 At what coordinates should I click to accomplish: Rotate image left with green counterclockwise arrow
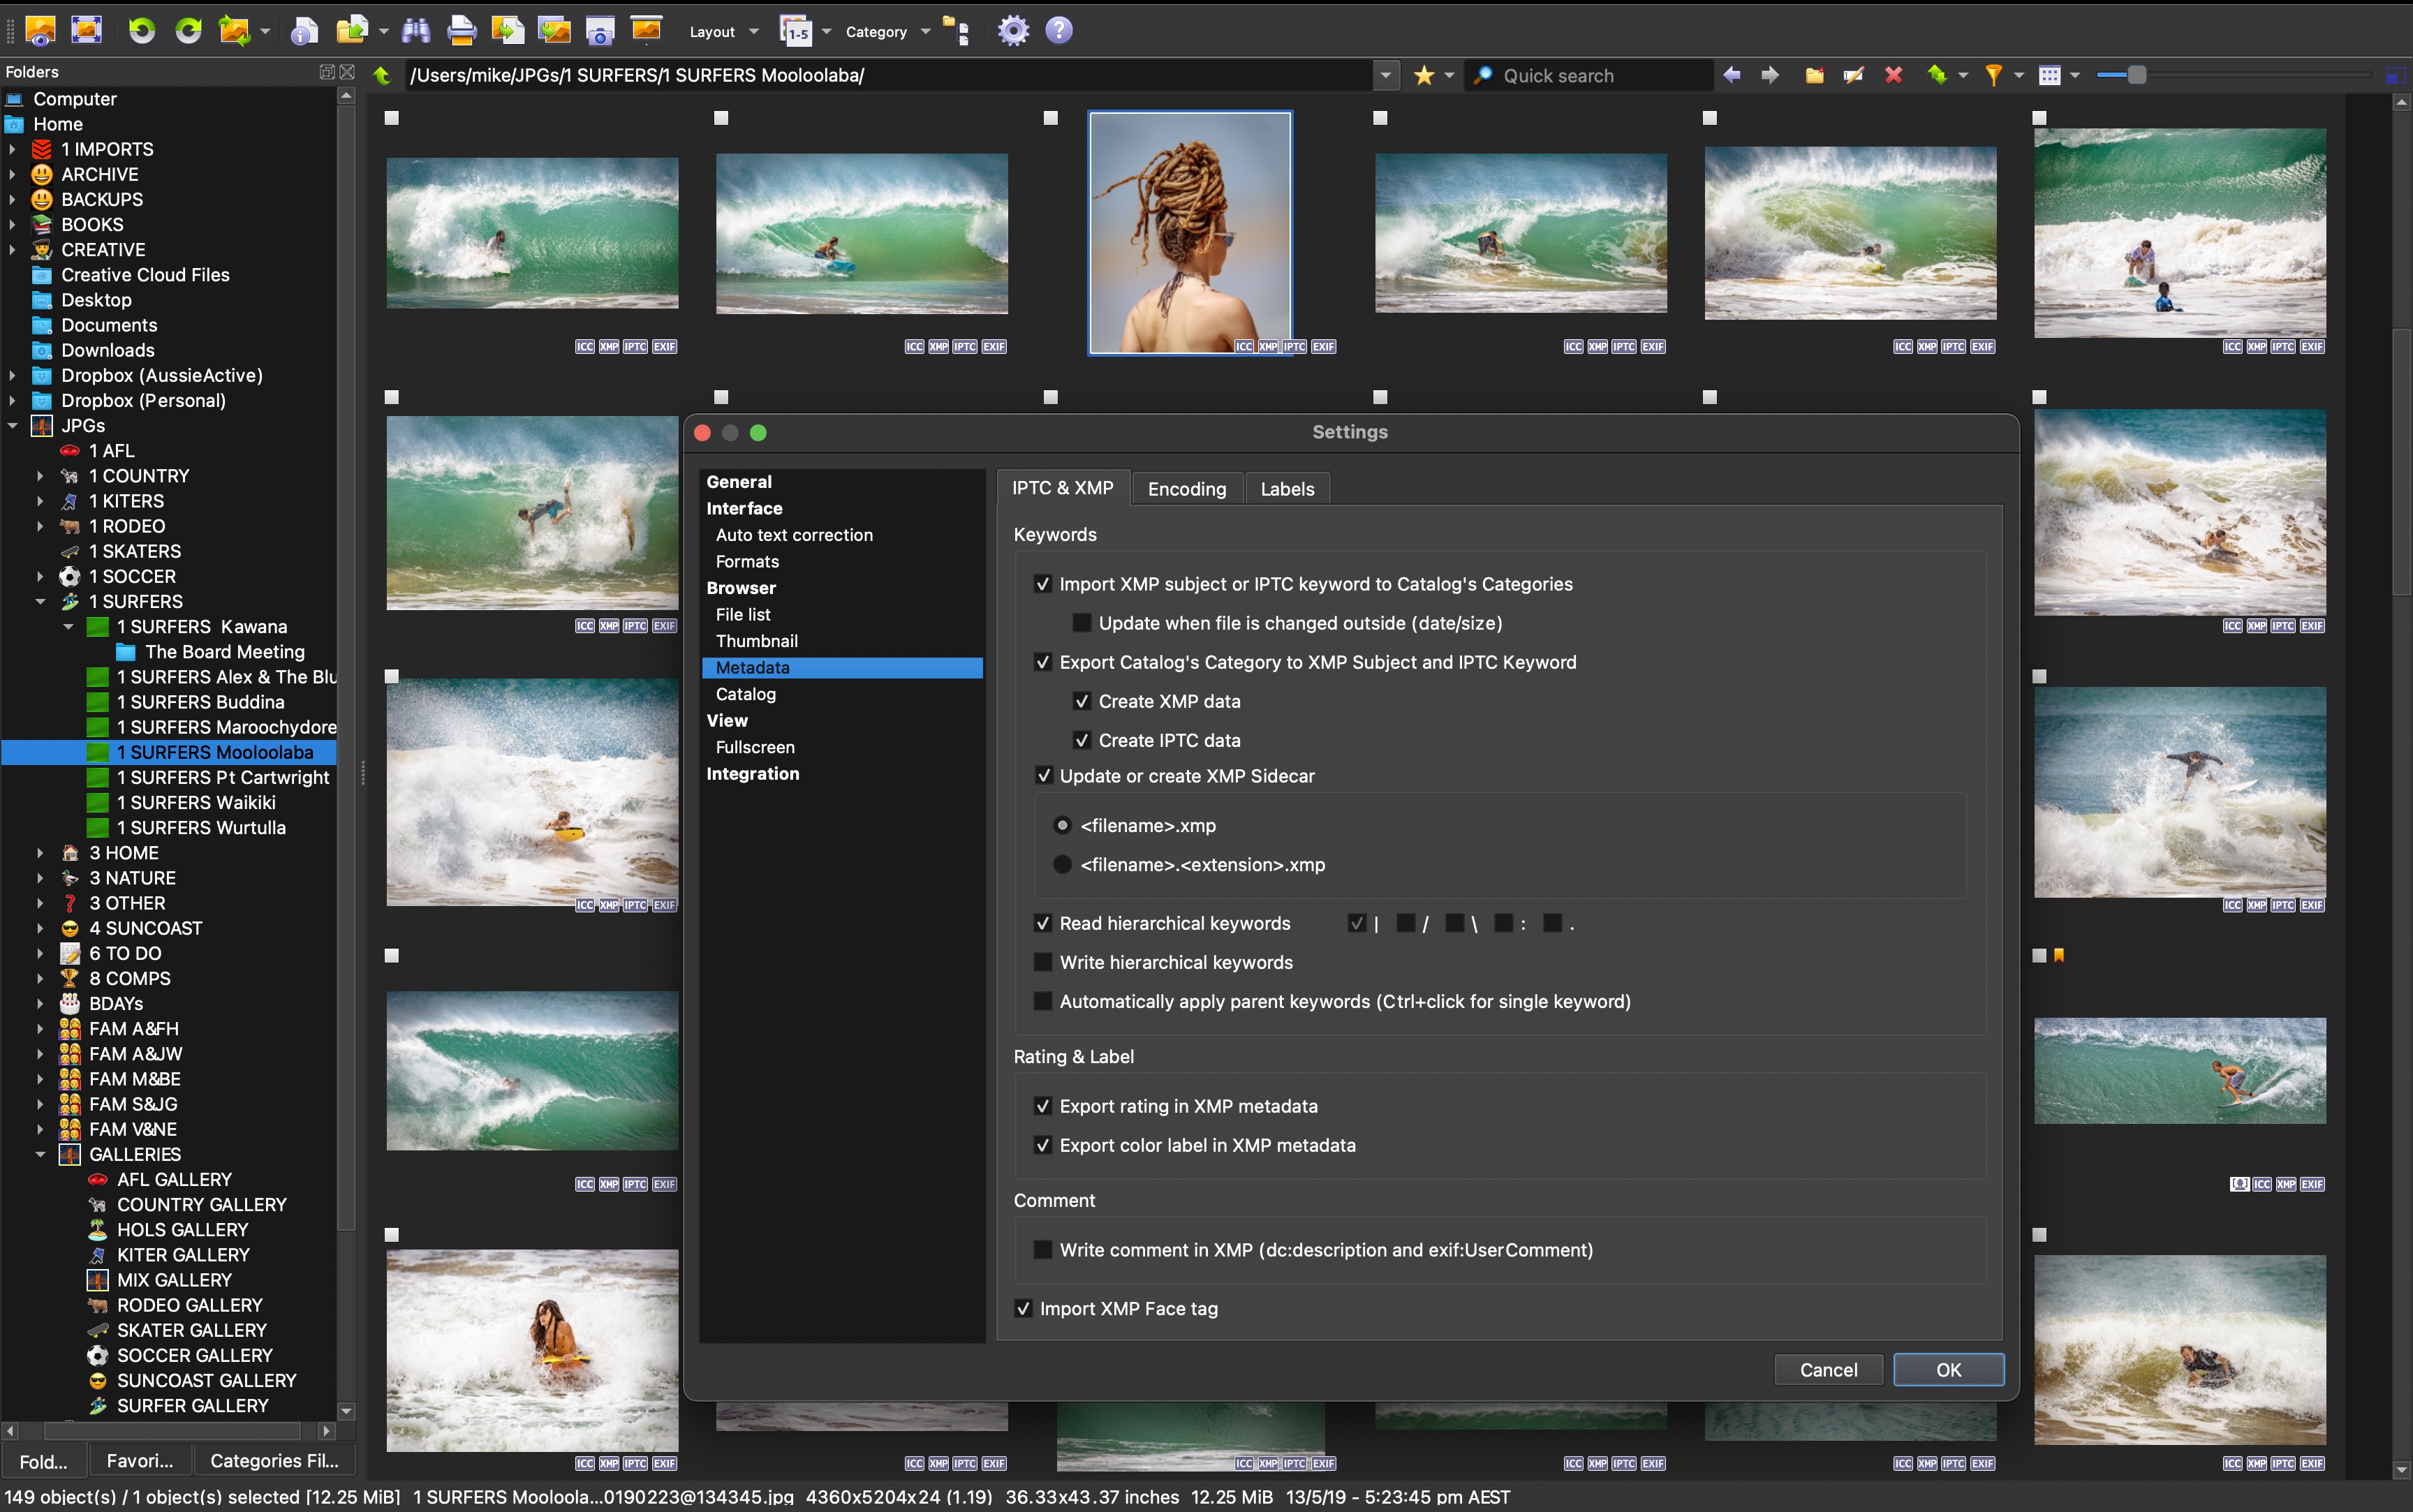click(141, 31)
